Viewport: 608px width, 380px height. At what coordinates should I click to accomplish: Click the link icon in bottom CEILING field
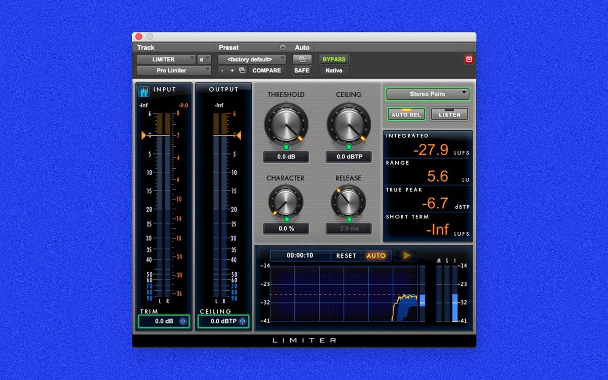coord(243,321)
